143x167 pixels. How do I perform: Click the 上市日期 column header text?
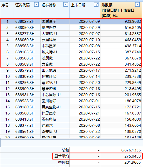pyautogui.click(x=78, y=5)
